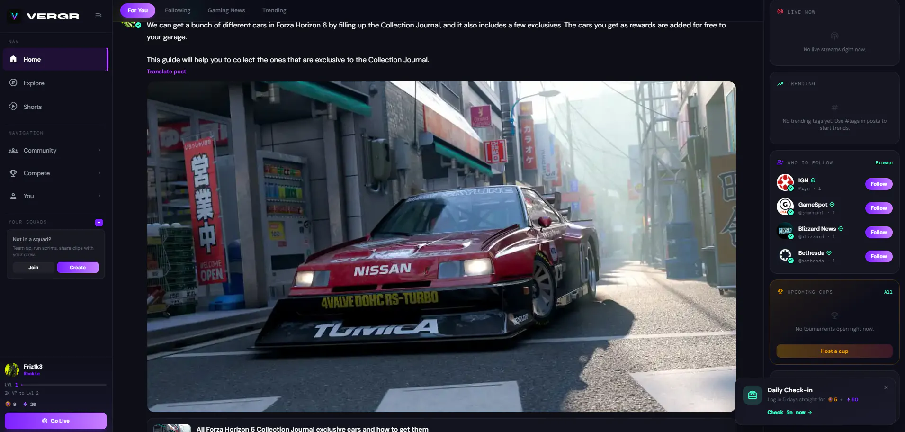This screenshot has height=432, width=905.
Task: Click the Bethesda account name
Action: (811, 253)
